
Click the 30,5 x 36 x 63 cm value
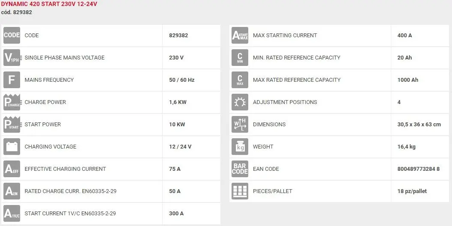(x=419, y=125)
